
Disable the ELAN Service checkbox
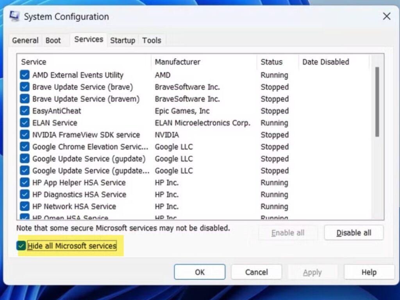(25, 123)
